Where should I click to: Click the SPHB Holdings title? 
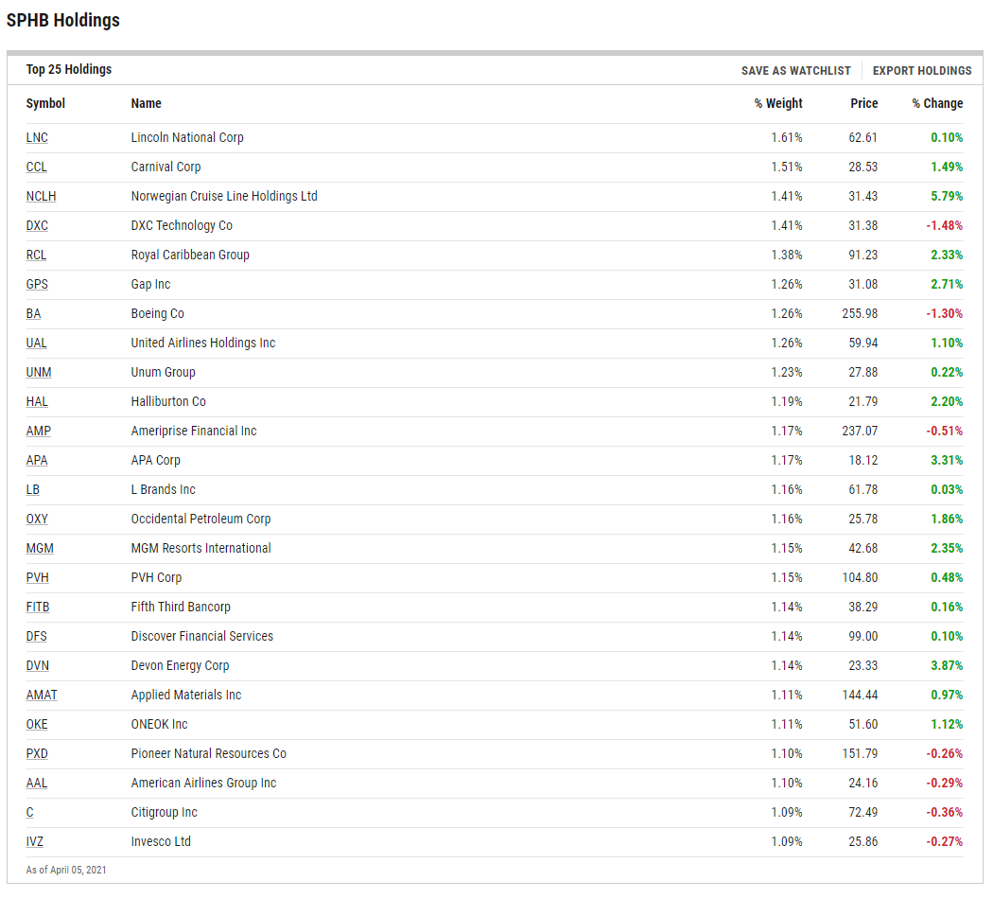pos(62,20)
